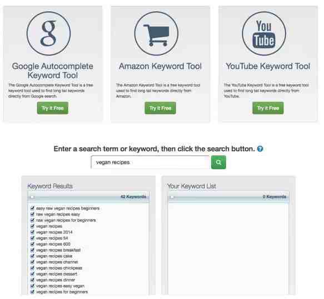This screenshot has width=324, height=299.
Task: Click the 'Amazon Keyword Tool' heading
Action: click(161, 66)
